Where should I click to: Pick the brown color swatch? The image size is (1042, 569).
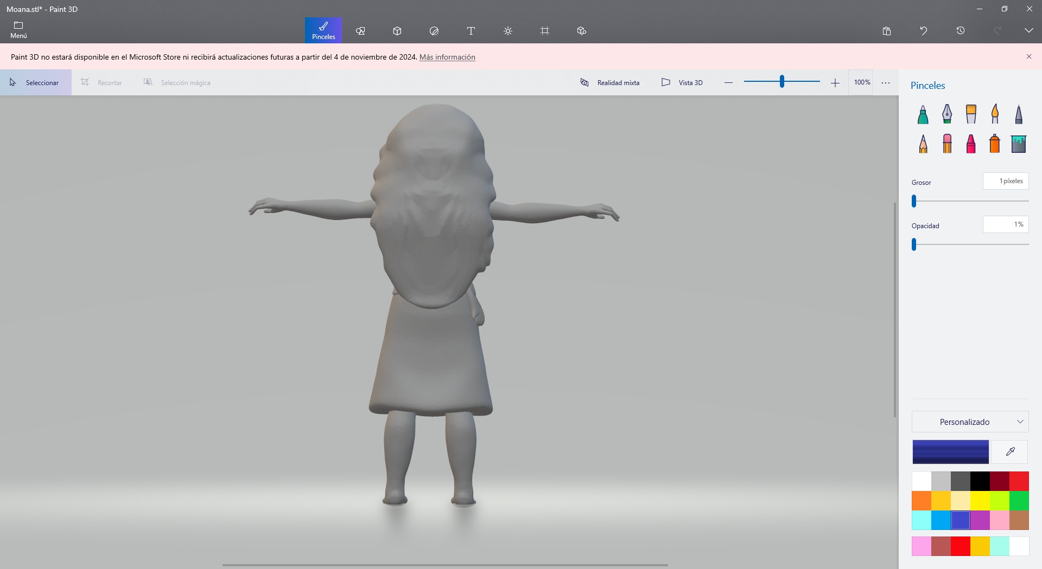[1019, 520]
